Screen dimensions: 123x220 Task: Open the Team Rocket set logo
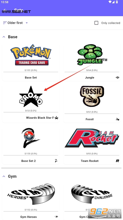(x=92, y=138)
